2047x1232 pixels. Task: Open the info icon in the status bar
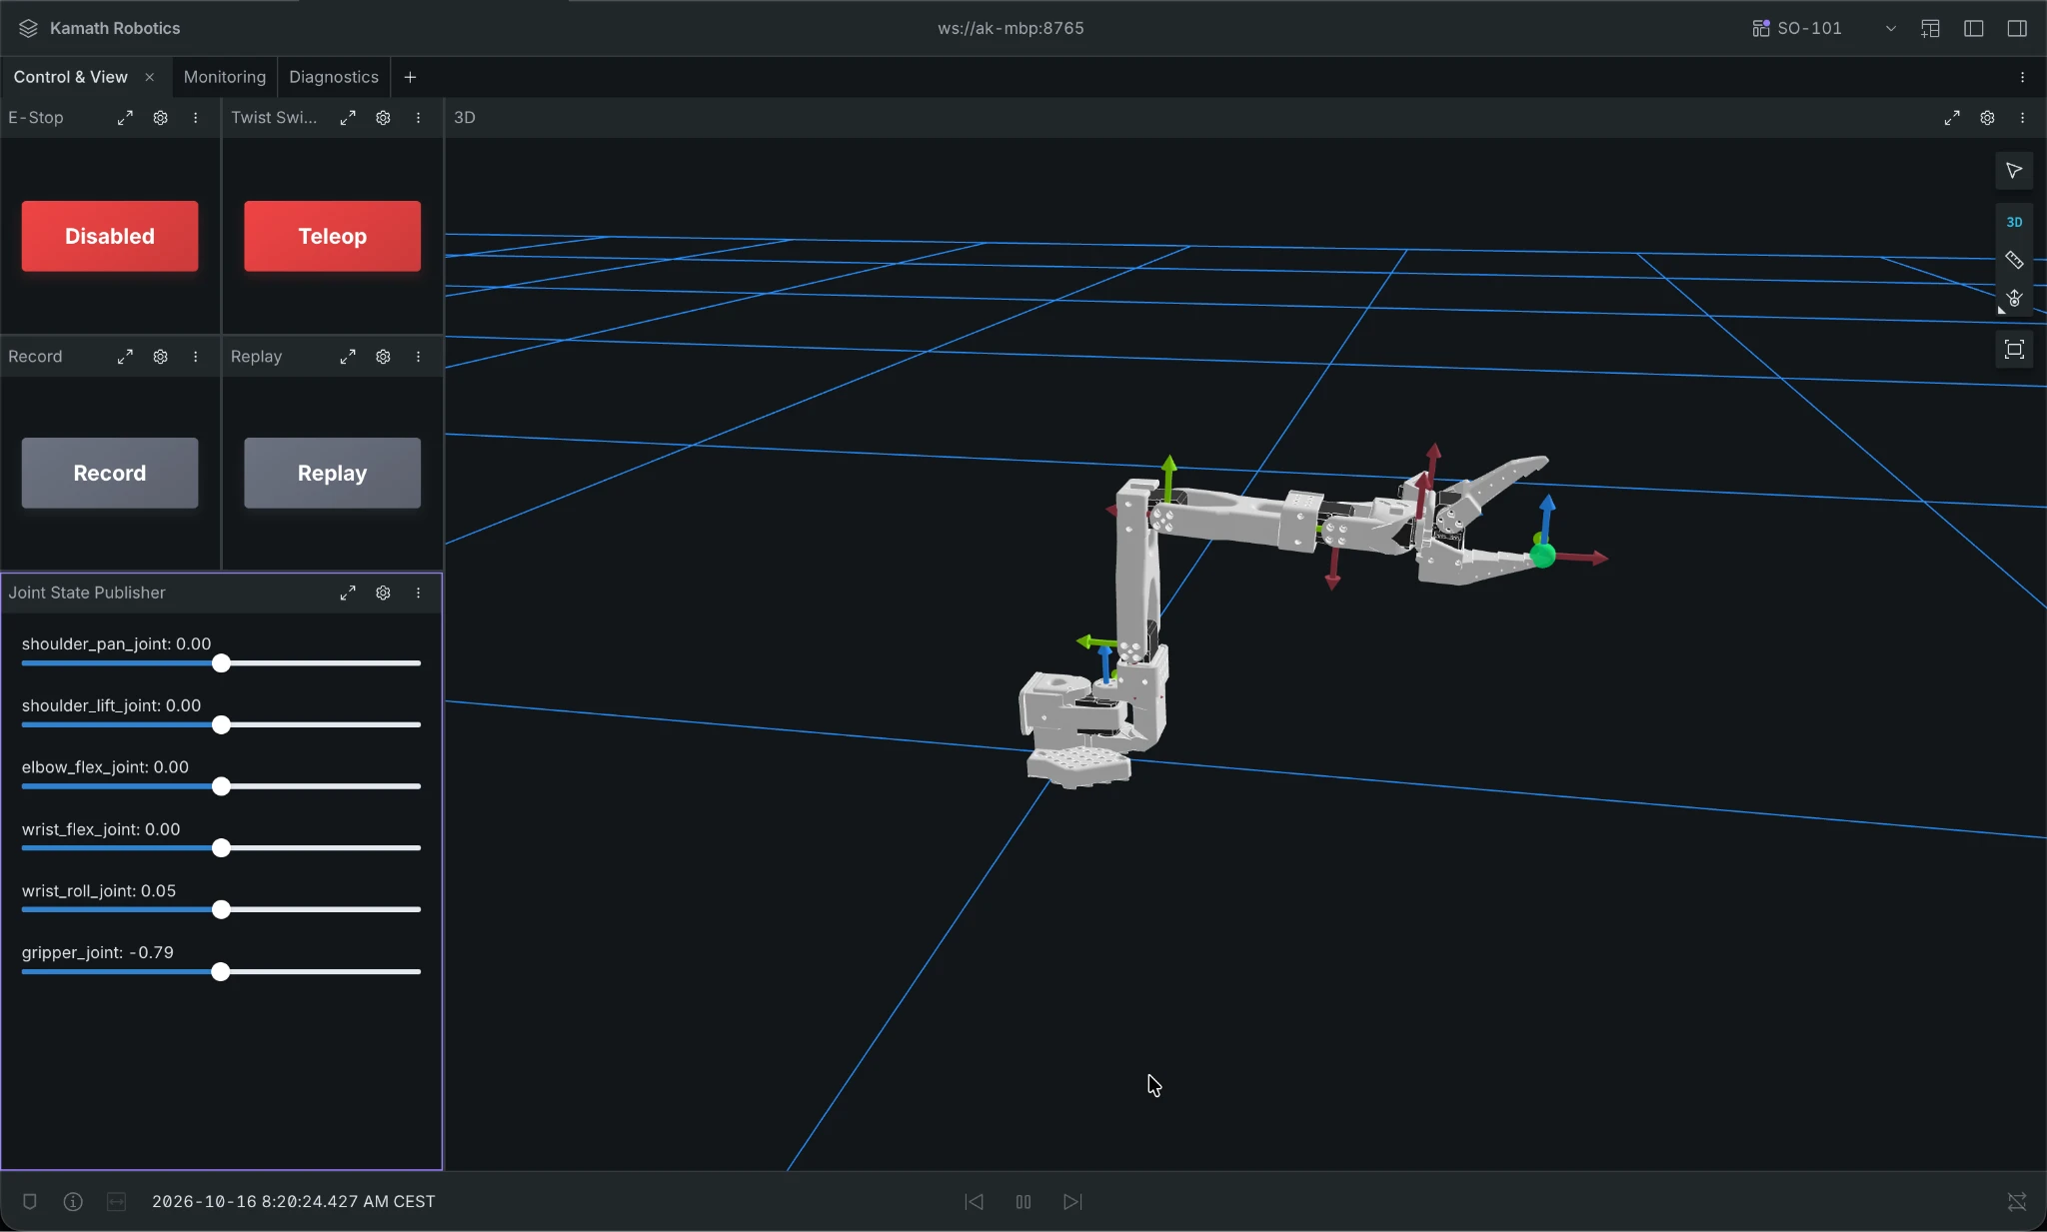73,1202
